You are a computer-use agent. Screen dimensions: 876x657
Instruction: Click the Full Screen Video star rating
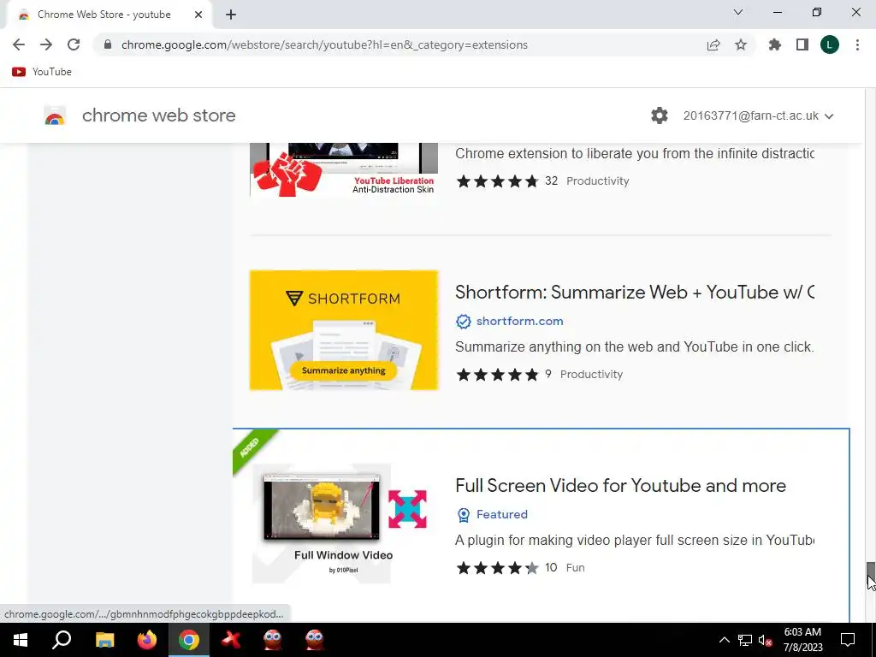pos(497,568)
